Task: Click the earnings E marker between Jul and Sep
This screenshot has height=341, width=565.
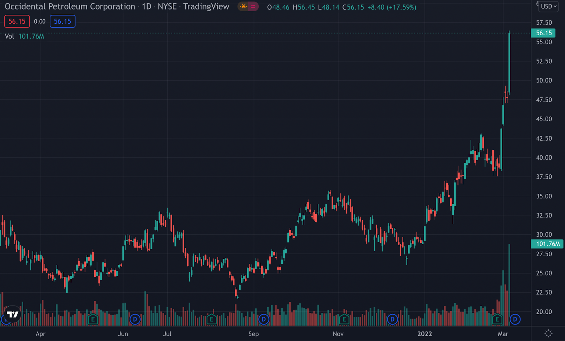Action: pyautogui.click(x=211, y=319)
